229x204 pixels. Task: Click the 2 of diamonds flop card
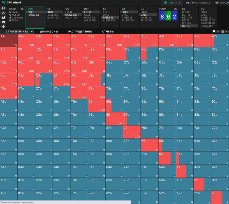tap(174, 16)
